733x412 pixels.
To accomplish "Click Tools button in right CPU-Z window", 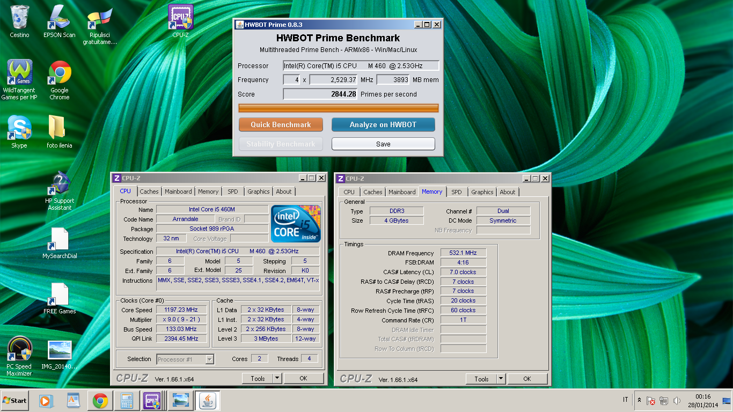I will [x=481, y=379].
